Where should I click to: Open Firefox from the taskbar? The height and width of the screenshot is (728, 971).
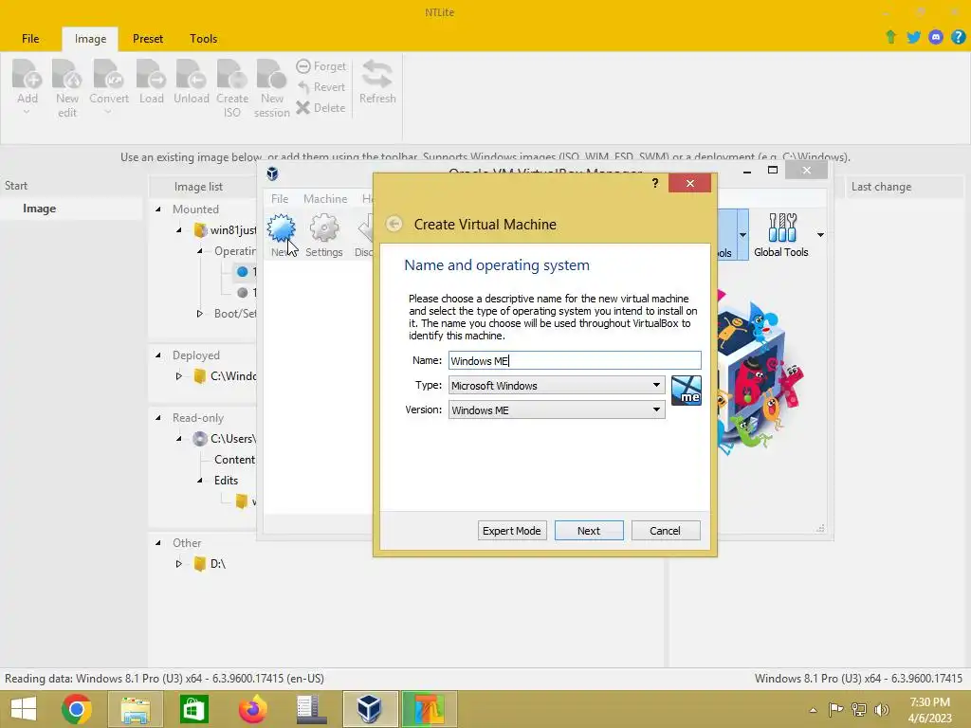pos(252,709)
